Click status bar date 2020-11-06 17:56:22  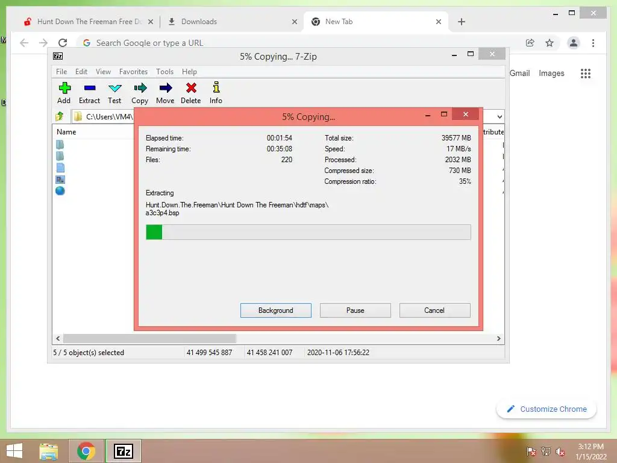click(x=338, y=352)
